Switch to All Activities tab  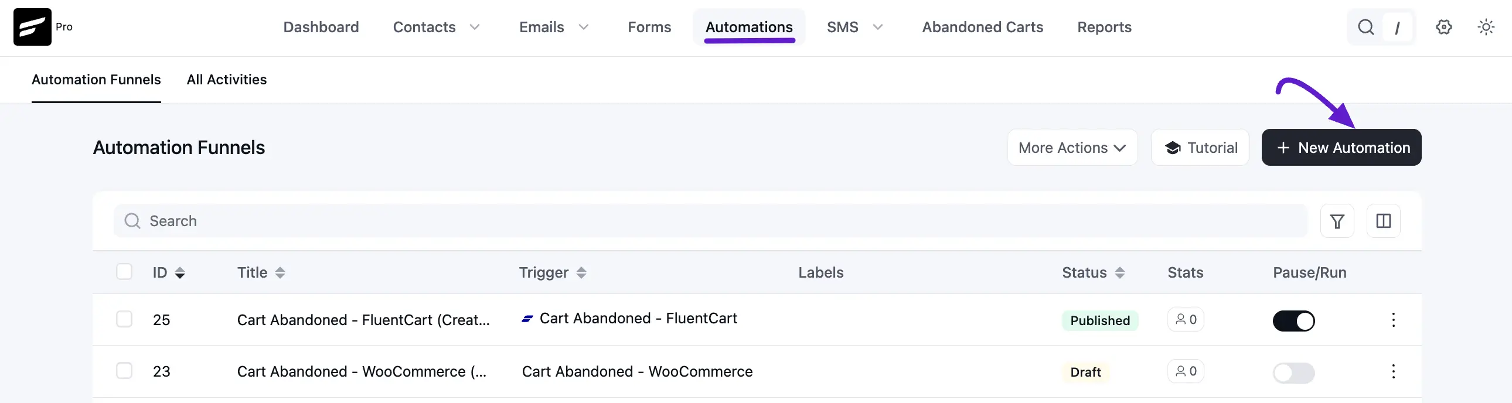(x=227, y=80)
